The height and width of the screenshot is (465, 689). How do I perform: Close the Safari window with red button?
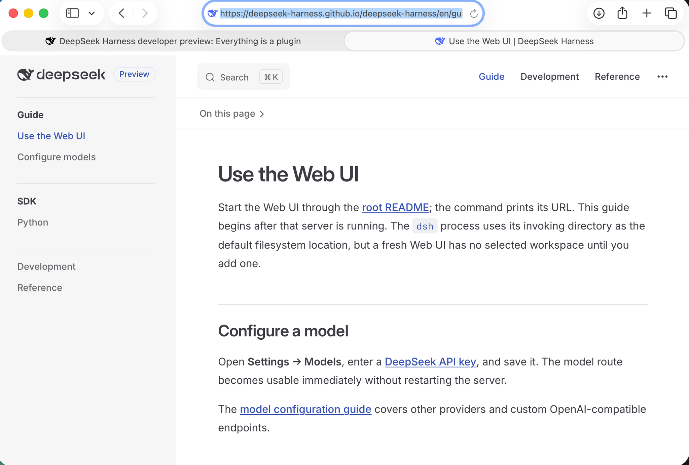pyautogui.click(x=13, y=13)
